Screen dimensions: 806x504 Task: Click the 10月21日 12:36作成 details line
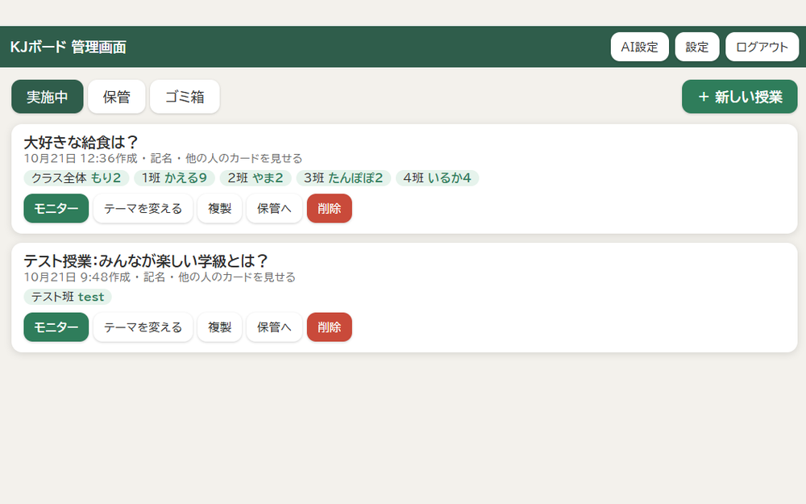tap(163, 158)
